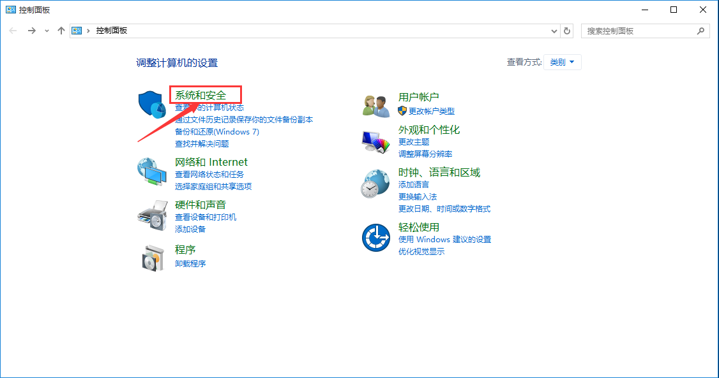
Task: Refresh the Control Panel view
Action: coord(568,30)
